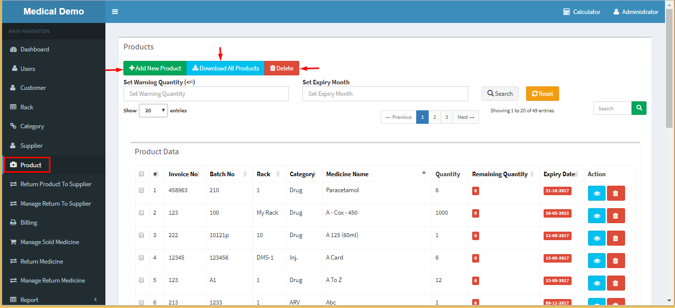This screenshot has width=675, height=308.
Task: Sort table by Medicine Name column
Action: pos(377,174)
